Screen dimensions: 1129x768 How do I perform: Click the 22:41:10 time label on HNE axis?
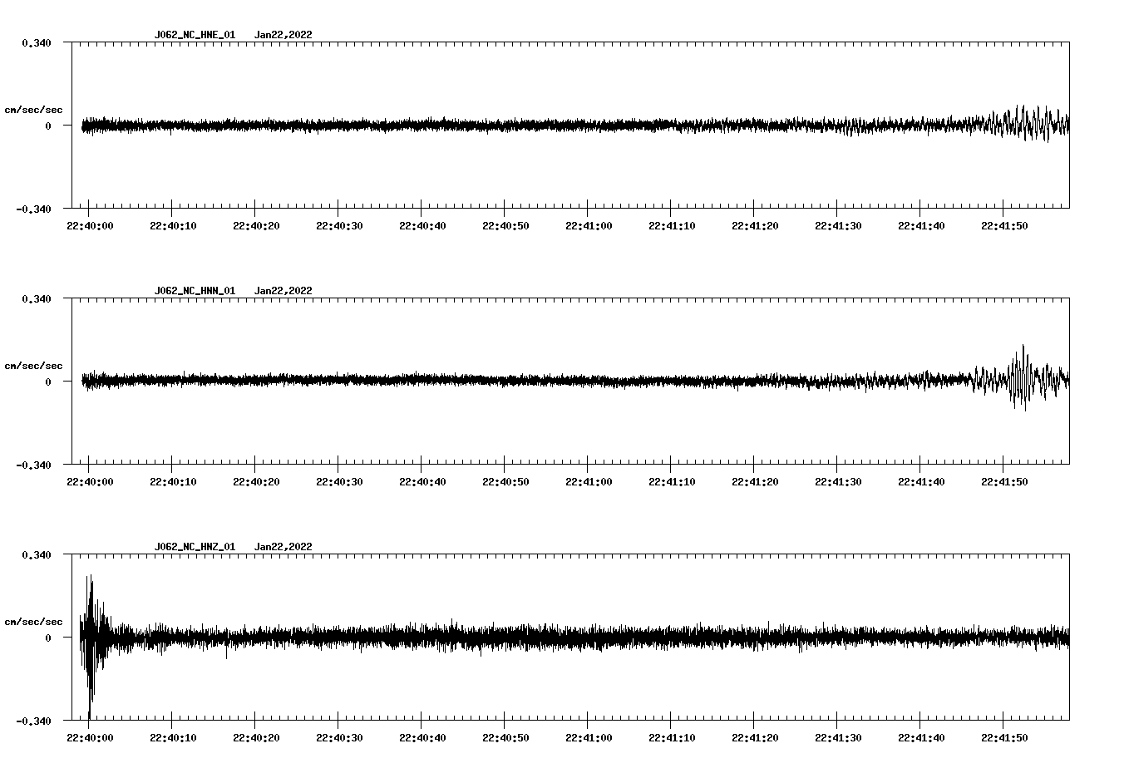[672, 226]
